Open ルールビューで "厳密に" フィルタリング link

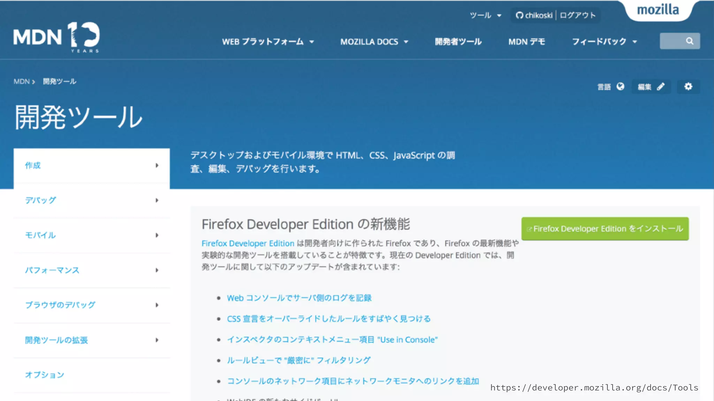(x=299, y=360)
